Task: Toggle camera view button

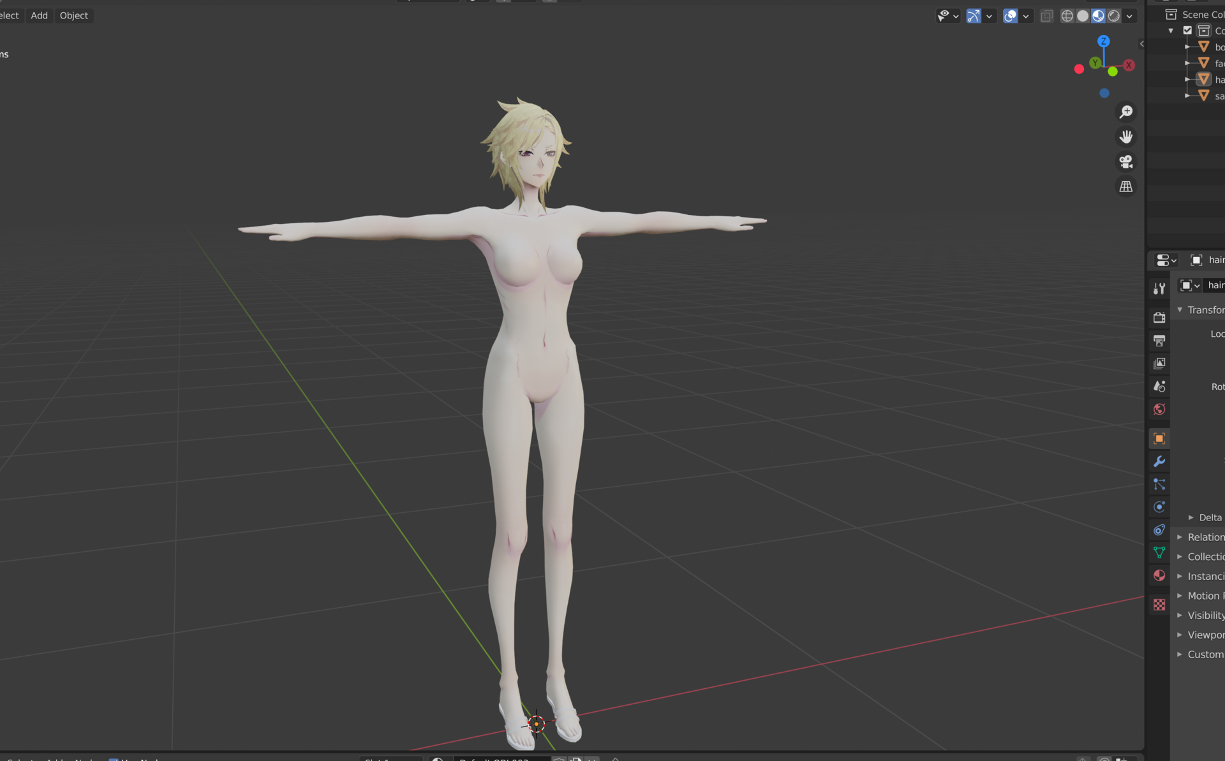Action: [1126, 162]
